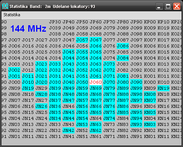Click the JO02 cyan locator cell
The height and width of the screenshot is (147, 183).
tap(14, 70)
